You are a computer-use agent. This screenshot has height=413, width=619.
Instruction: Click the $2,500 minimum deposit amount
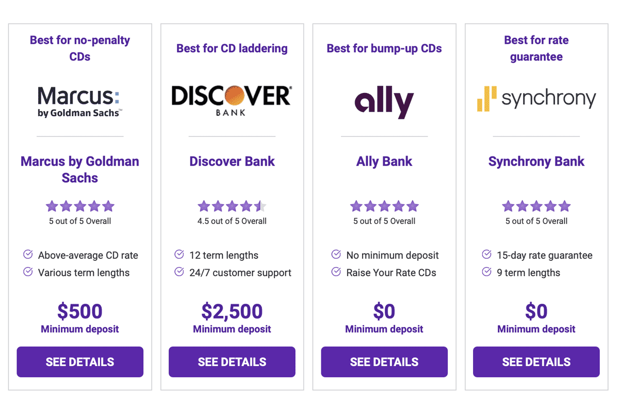(x=232, y=311)
